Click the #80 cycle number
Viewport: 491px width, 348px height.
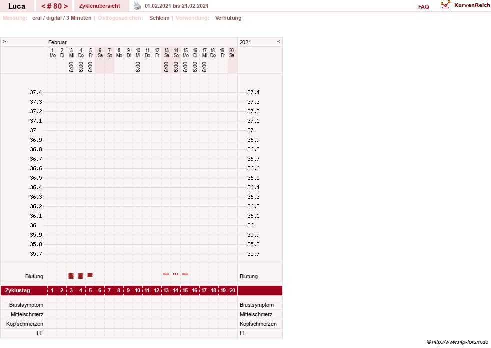(x=54, y=6)
